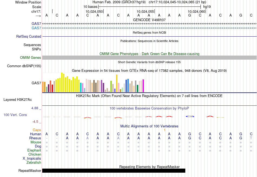
Task: Select the Common dbSNP(155) track label
Action: (24, 66)
